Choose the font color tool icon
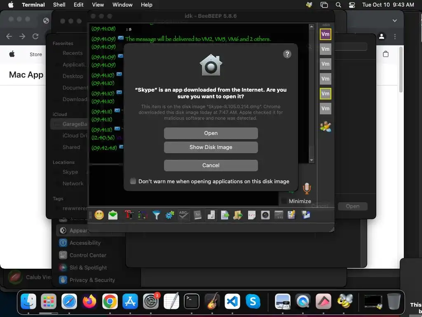Viewport: 422px width, 317px height. click(143, 215)
